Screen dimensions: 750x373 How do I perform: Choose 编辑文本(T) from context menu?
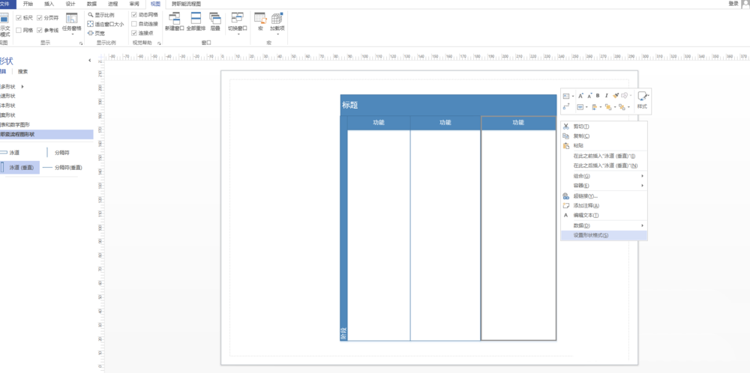pyautogui.click(x=604, y=215)
